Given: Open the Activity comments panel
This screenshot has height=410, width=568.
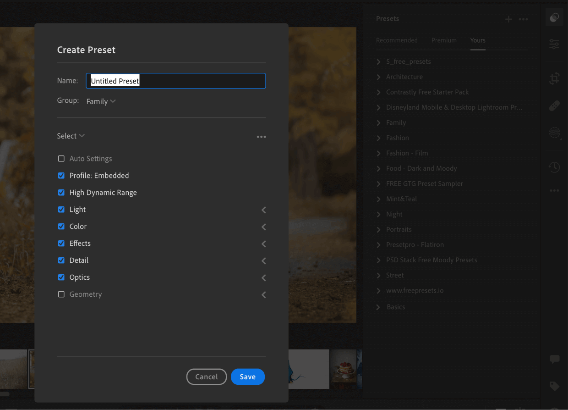Looking at the screenshot, I should (554, 359).
